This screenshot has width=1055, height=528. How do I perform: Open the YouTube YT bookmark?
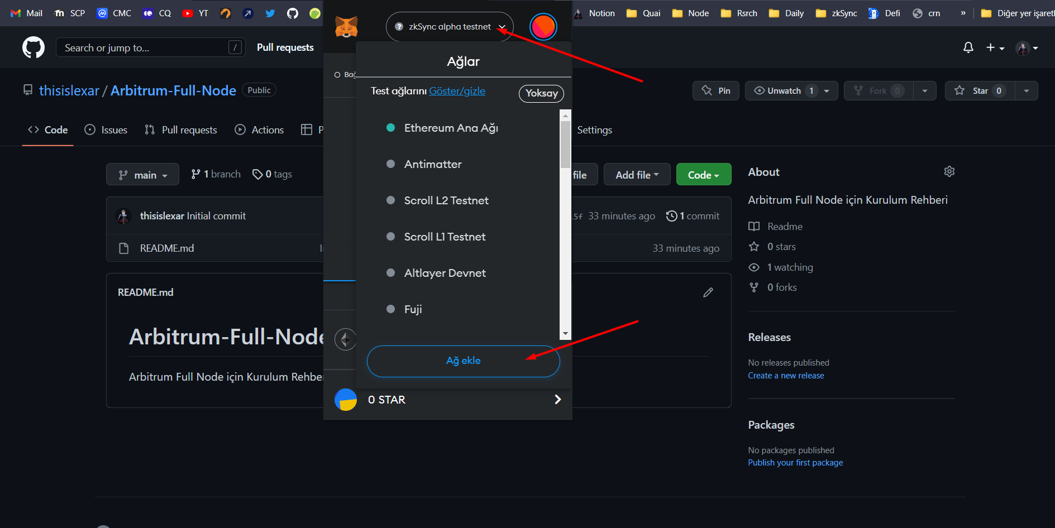(195, 13)
